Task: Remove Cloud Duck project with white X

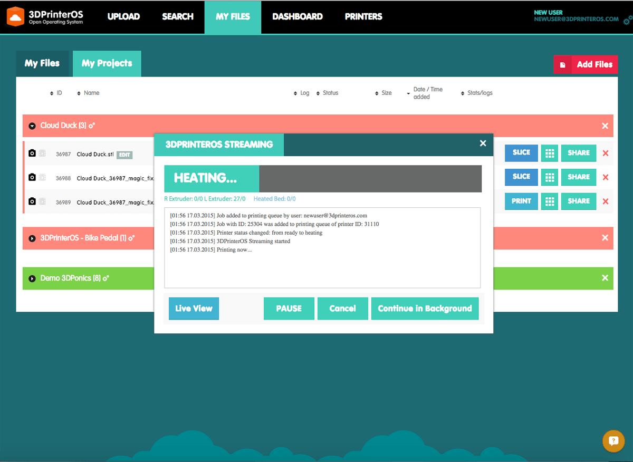Action: pos(605,126)
